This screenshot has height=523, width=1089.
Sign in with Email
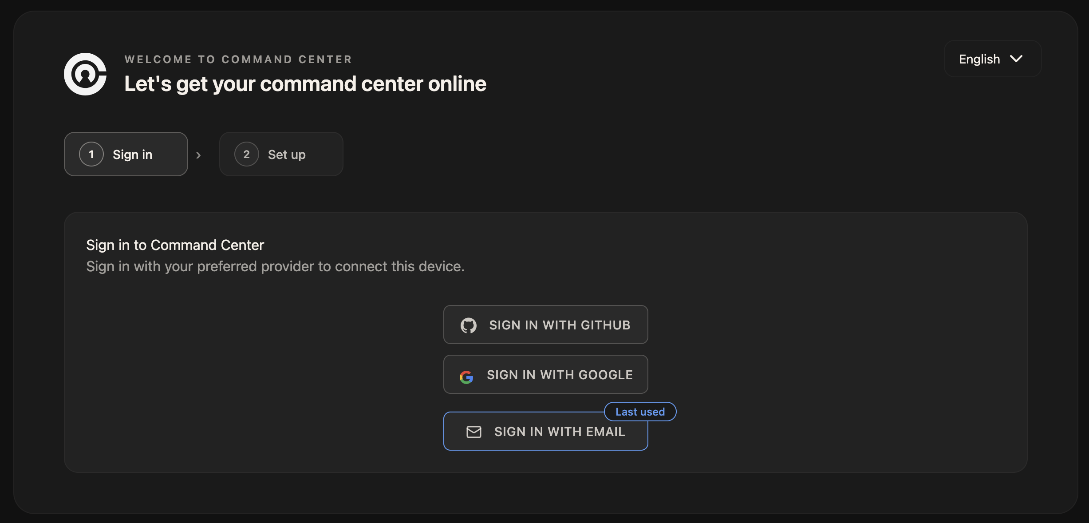pyautogui.click(x=545, y=431)
